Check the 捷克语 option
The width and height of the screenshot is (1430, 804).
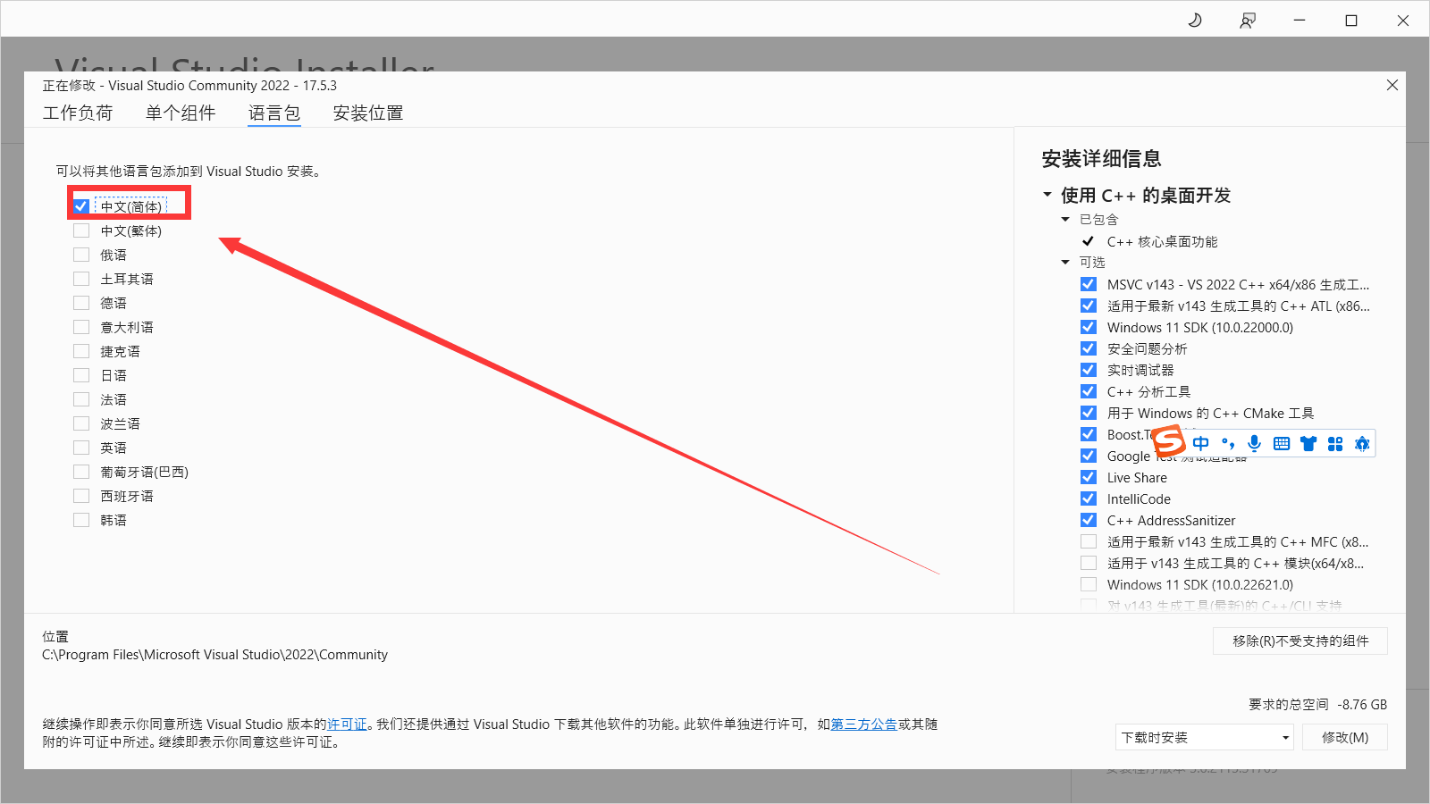coord(81,351)
